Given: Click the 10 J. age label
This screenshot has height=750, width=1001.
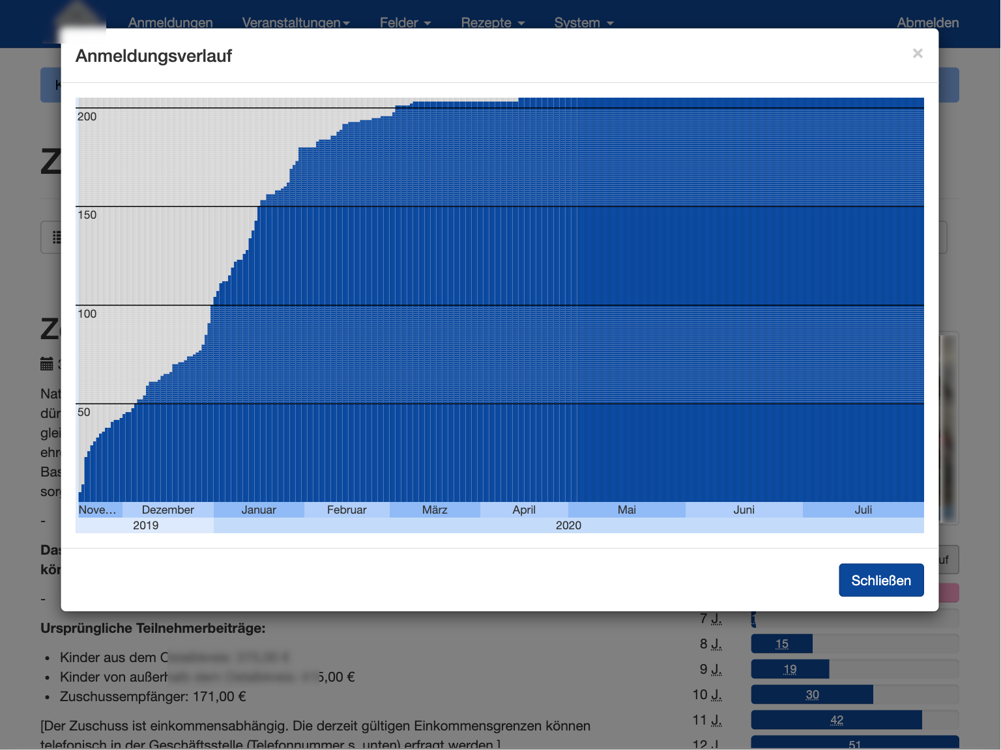Looking at the screenshot, I should click(707, 695).
